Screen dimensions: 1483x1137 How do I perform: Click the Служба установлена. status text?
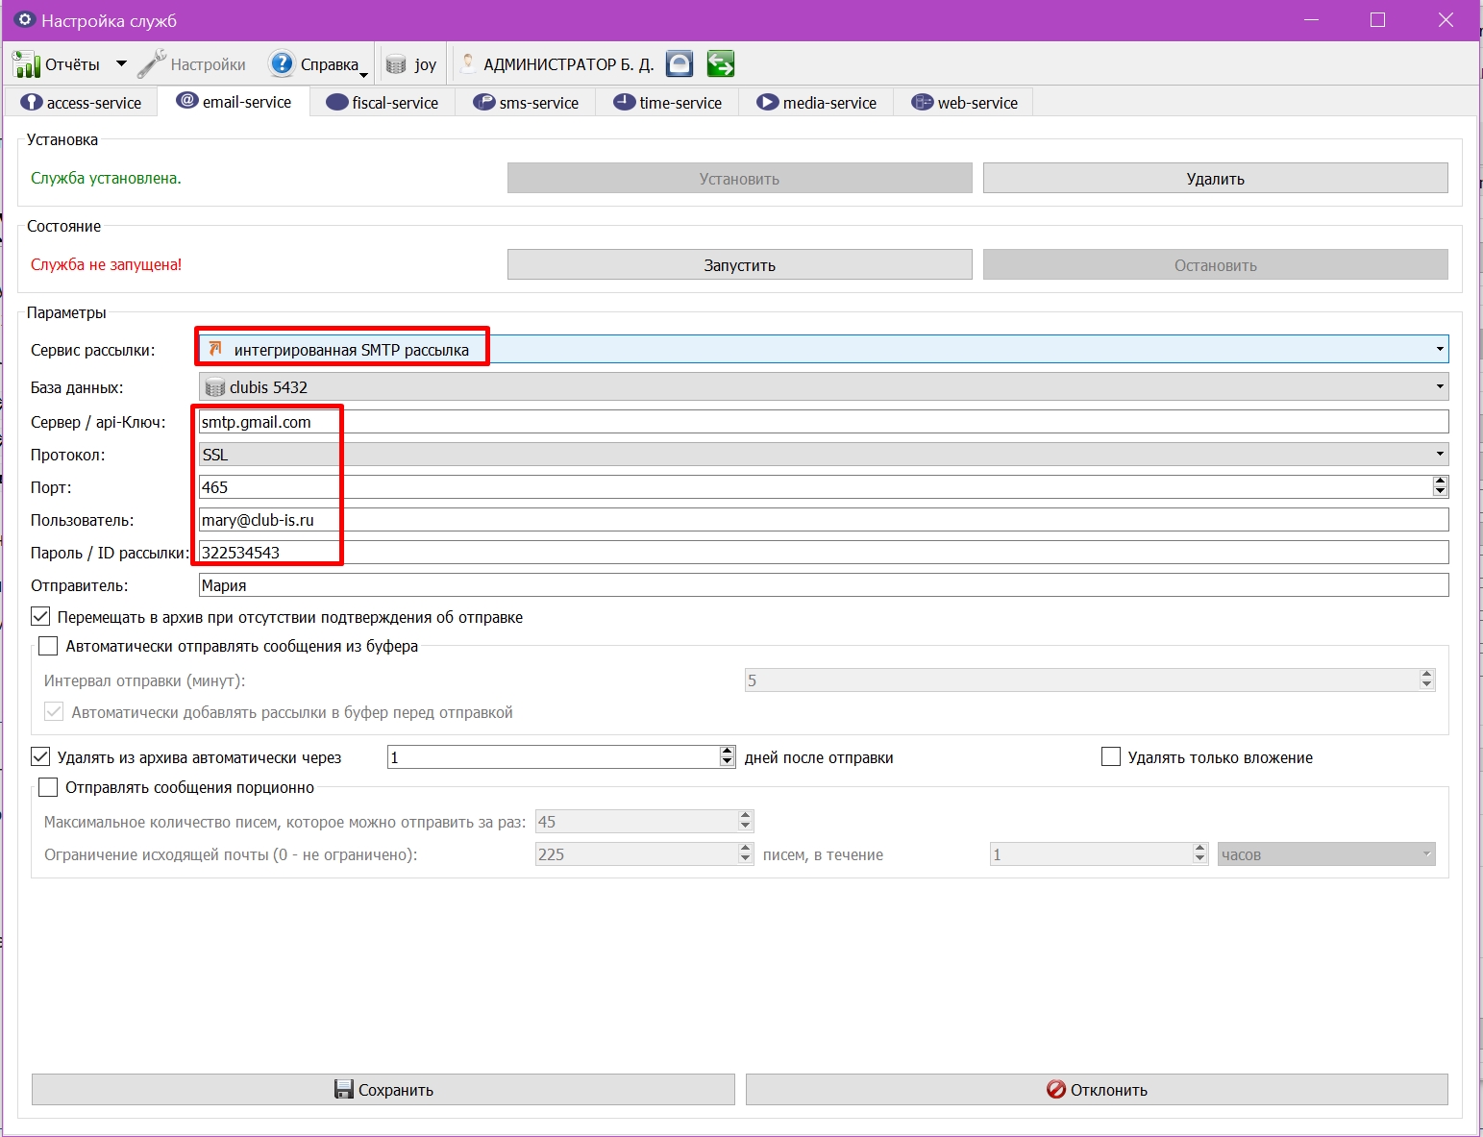(106, 178)
